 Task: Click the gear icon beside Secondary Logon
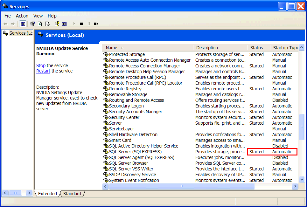(106, 106)
